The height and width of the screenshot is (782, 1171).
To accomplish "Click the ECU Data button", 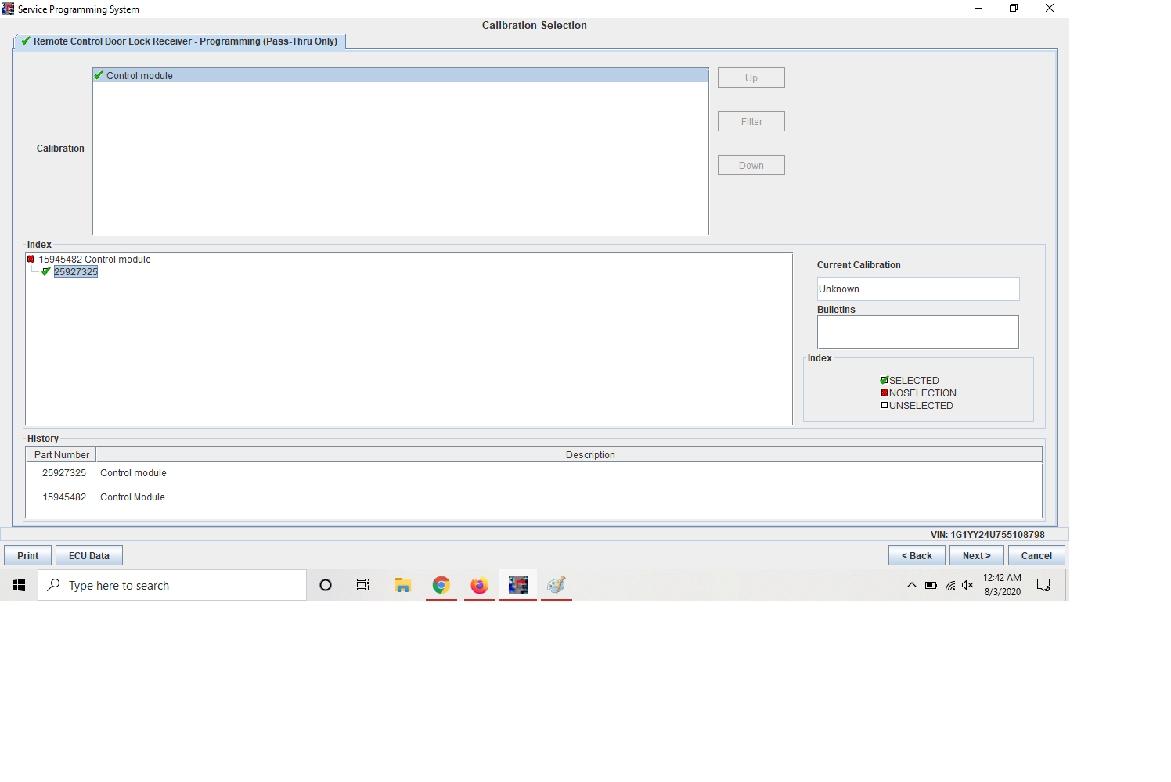I will pyautogui.click(x=88, y=555).
